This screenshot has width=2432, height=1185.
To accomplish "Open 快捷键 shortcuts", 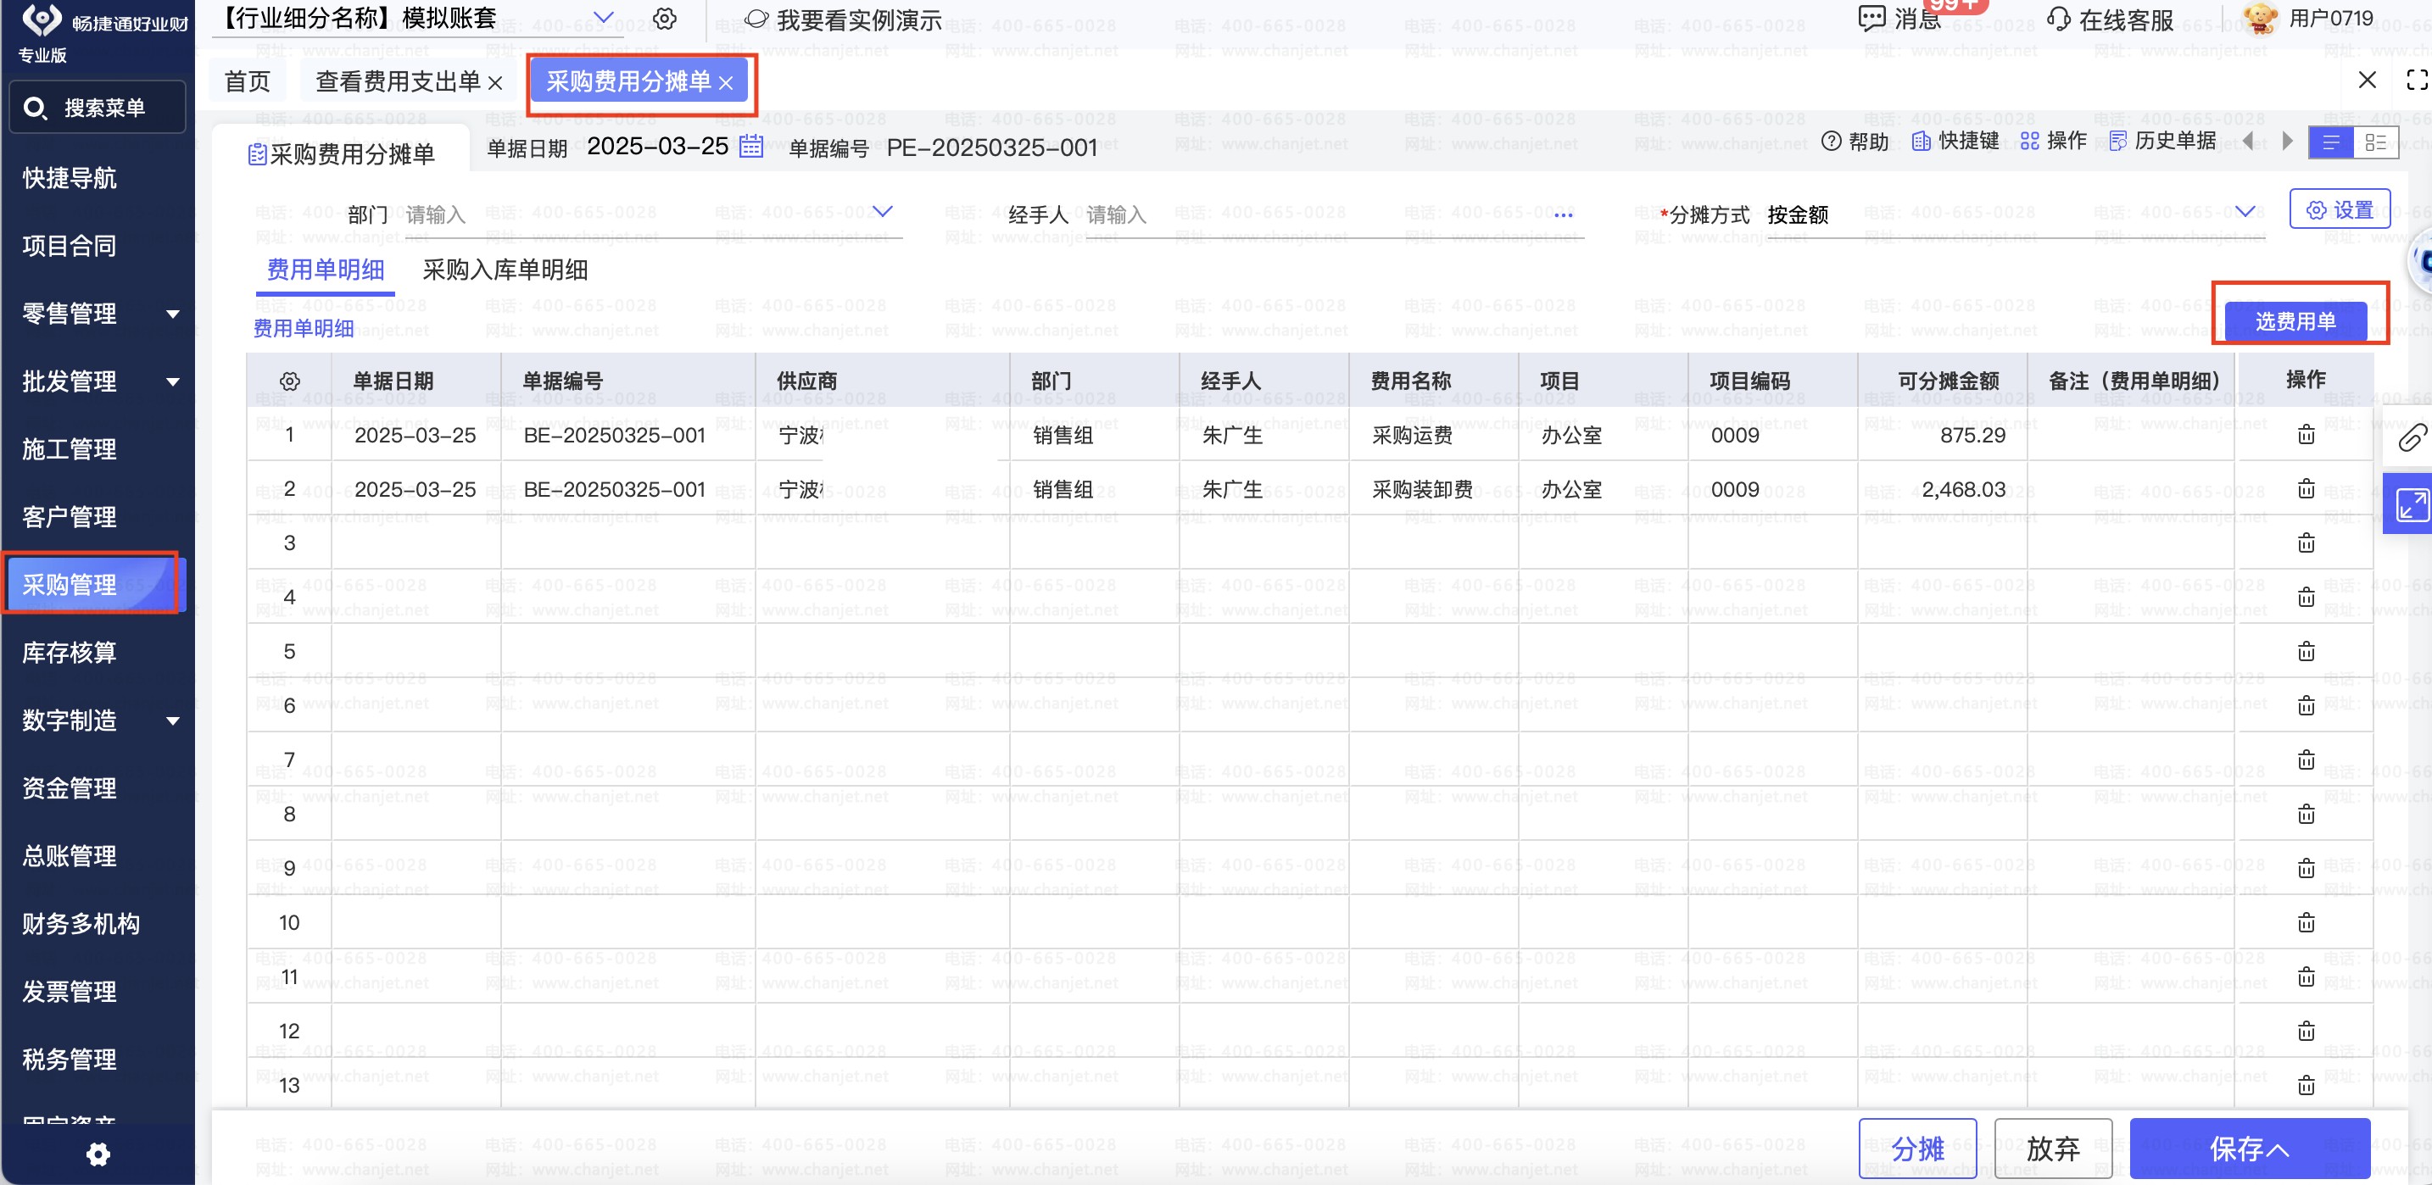I will click(1955, 141).
